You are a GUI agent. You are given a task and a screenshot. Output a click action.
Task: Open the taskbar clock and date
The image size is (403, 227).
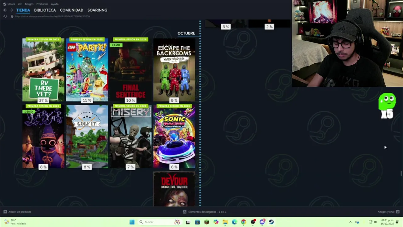point(387,222)
